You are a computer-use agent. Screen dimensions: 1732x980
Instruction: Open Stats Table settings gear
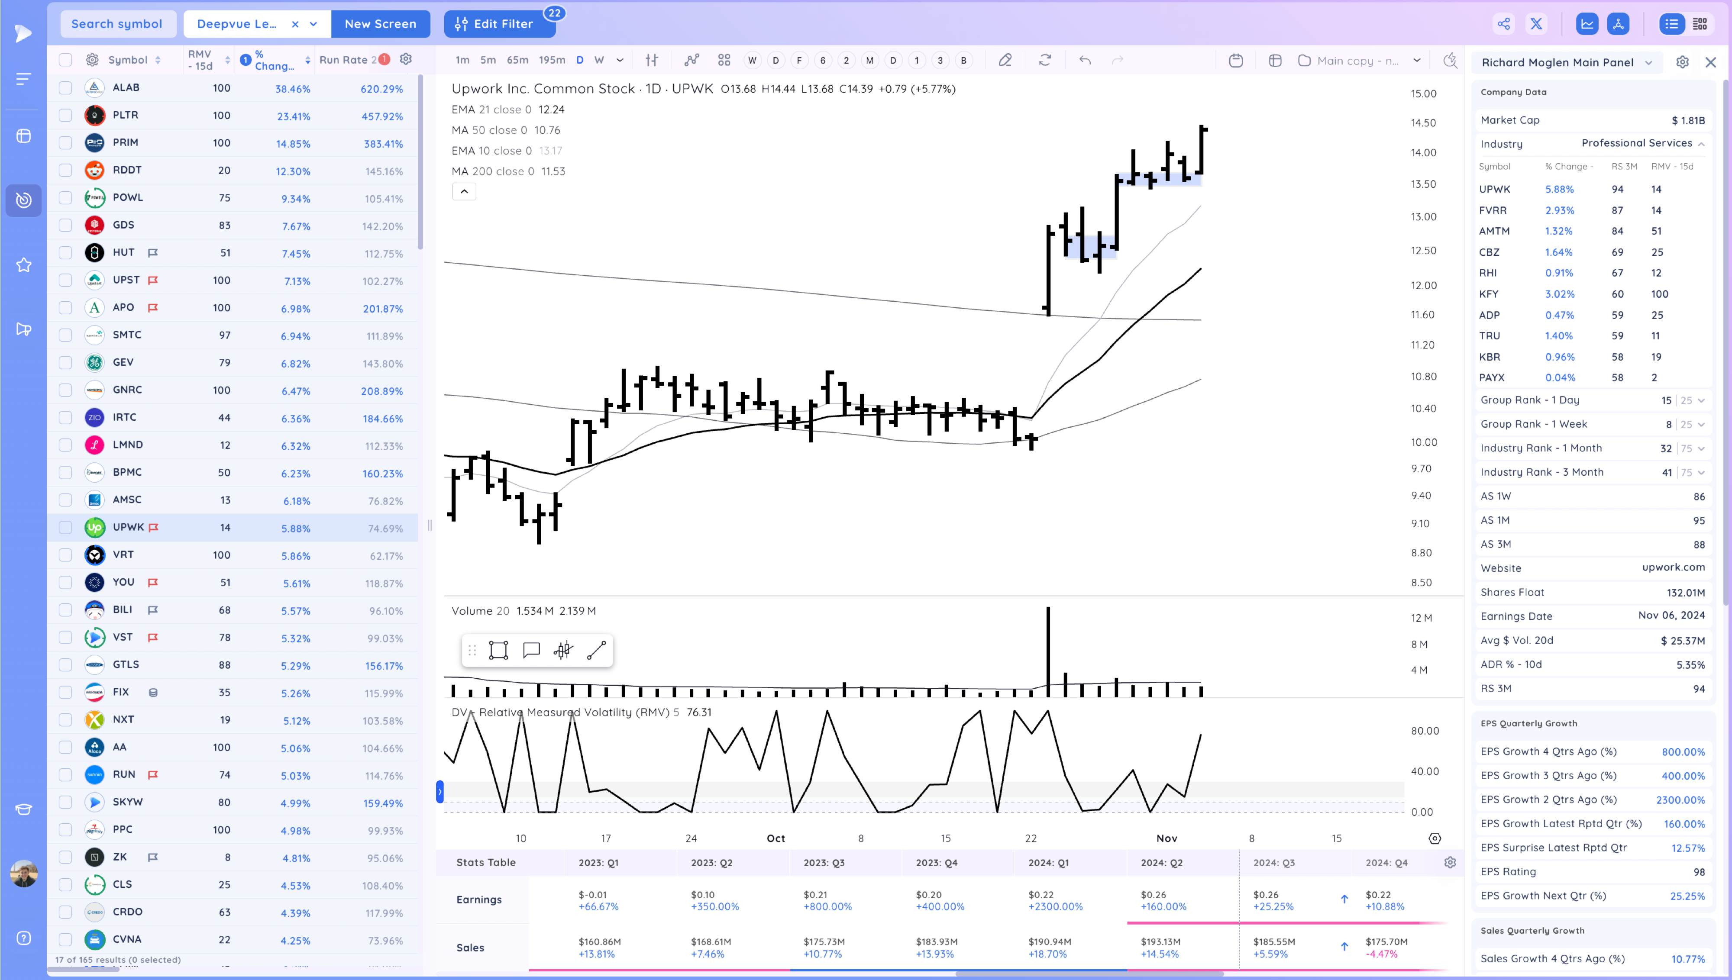click(1450, 862)
